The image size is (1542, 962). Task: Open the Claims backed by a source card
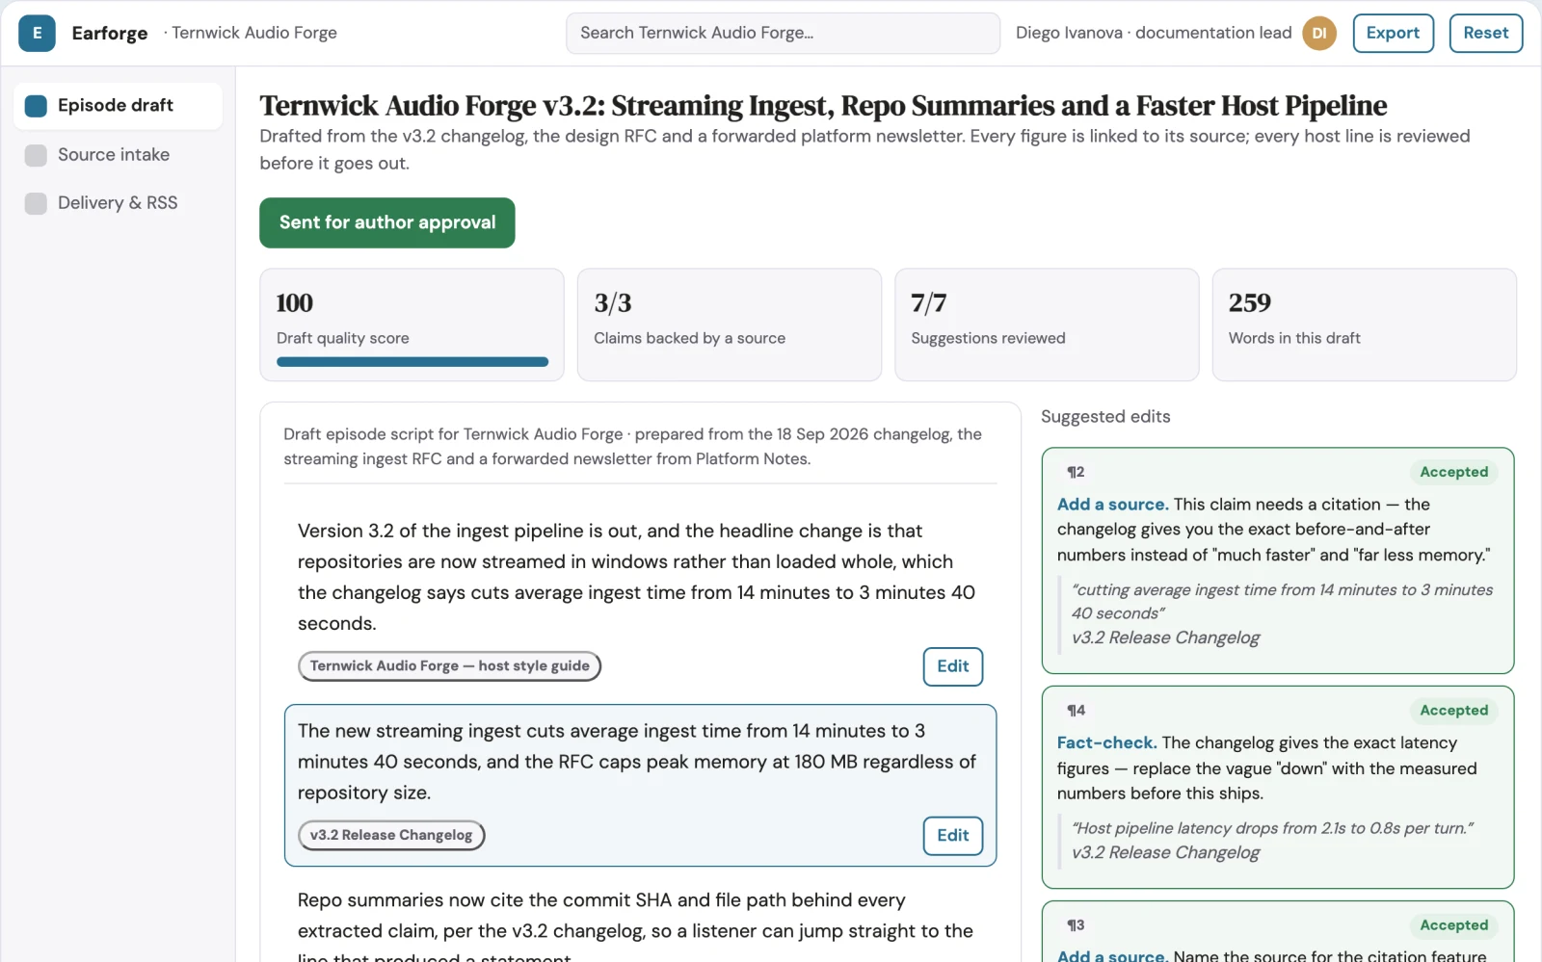click(730, 325)
